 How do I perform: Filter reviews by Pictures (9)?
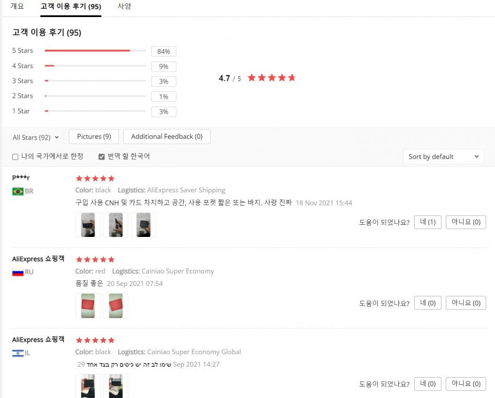[x=94, y=136]
